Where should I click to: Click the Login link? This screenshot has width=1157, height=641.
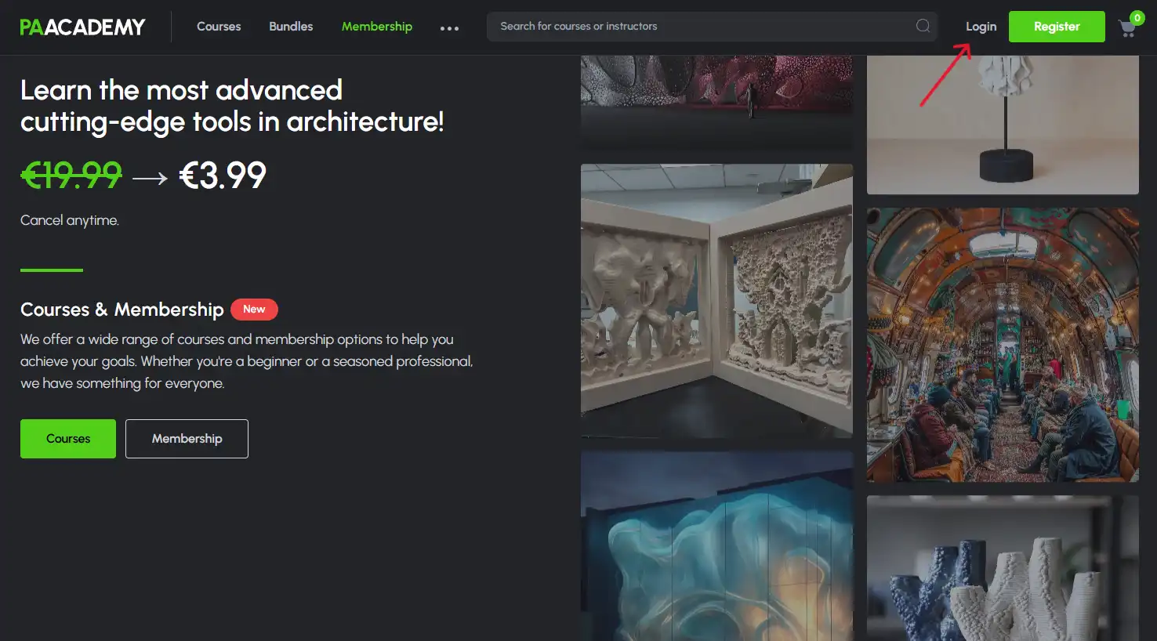pyautogui.click(x=981, y=27)
